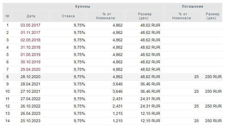Screen dimensions: 226x125
Task: Click the № column header
Action: (x=7, y=16)
